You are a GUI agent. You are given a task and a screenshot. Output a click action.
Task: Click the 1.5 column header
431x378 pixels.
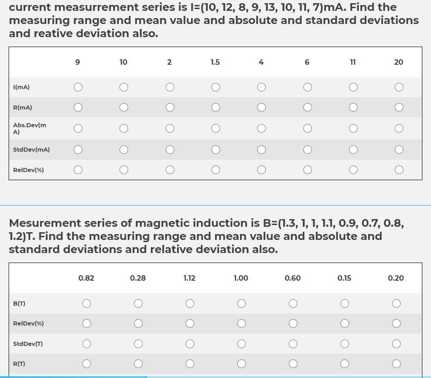(x=215, y=62)
